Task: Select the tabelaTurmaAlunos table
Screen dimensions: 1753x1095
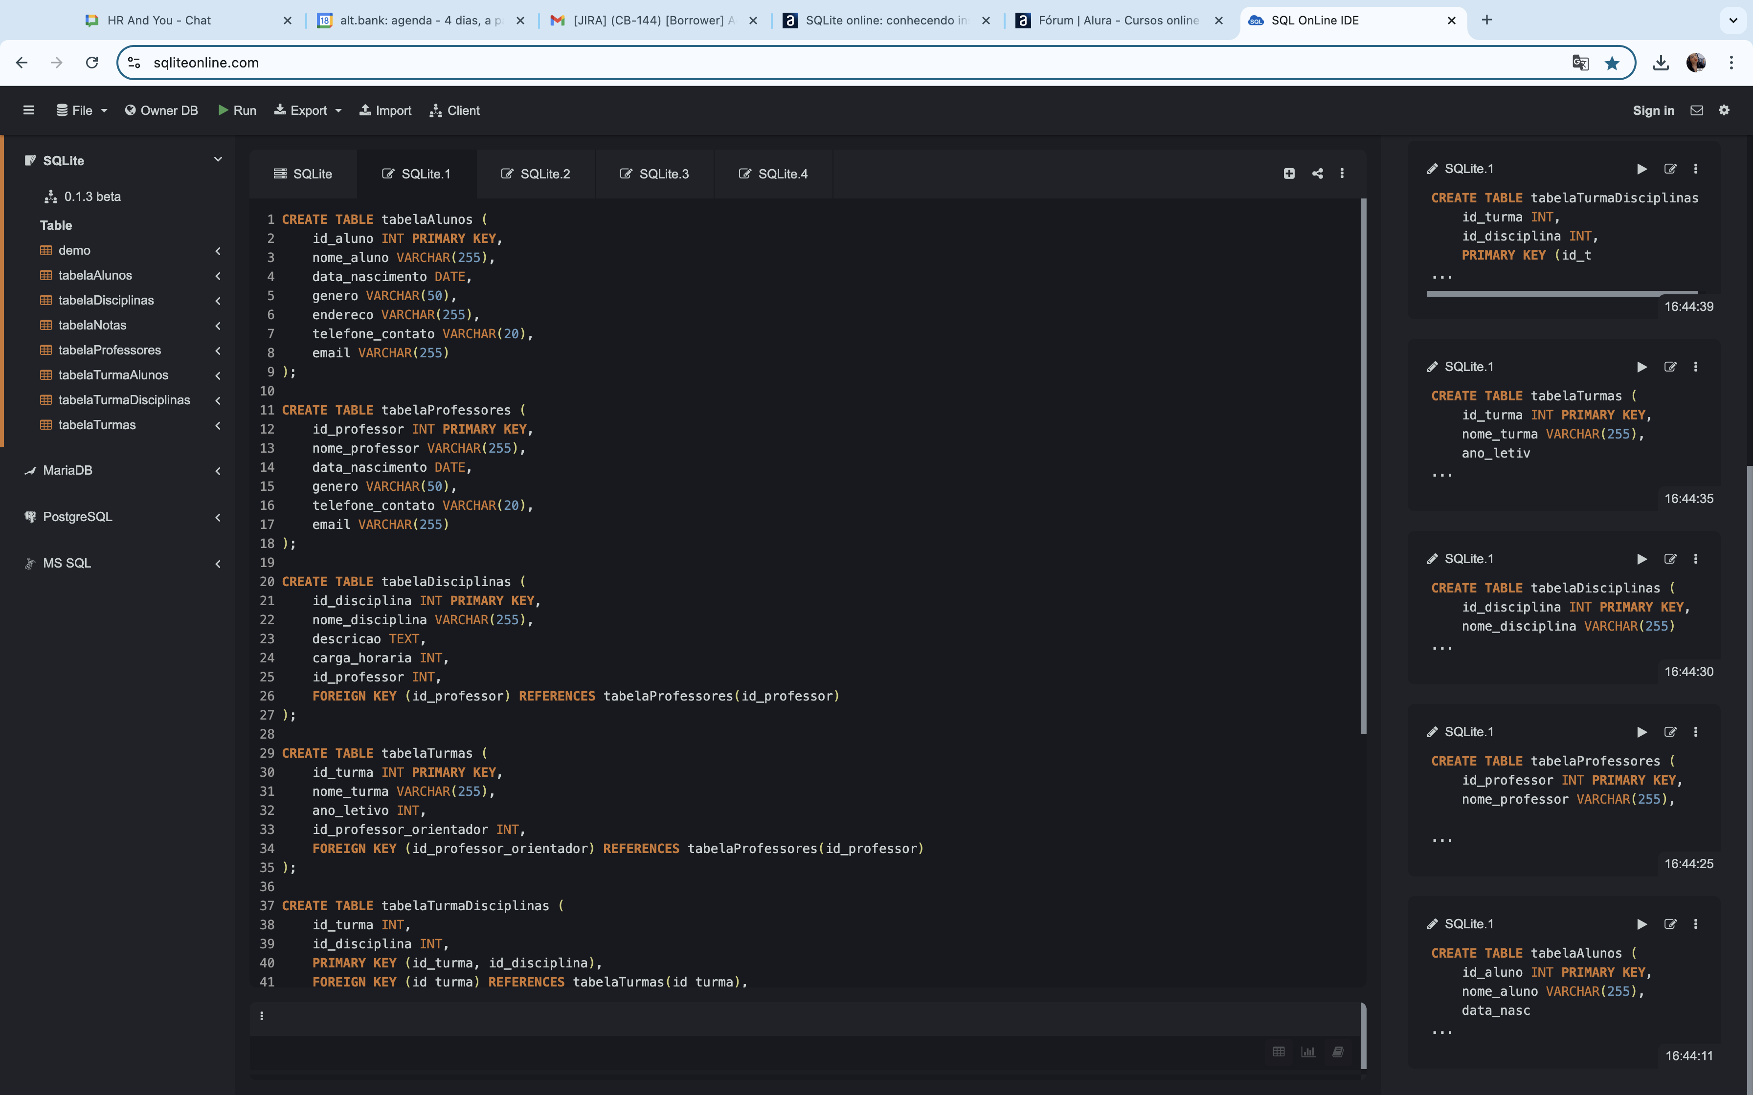Action: 113,375
